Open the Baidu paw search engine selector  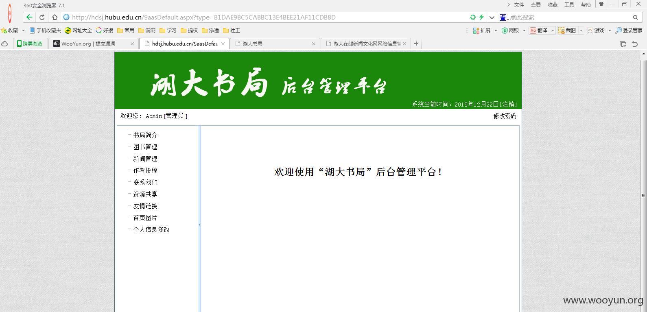(x=504, y=17)
